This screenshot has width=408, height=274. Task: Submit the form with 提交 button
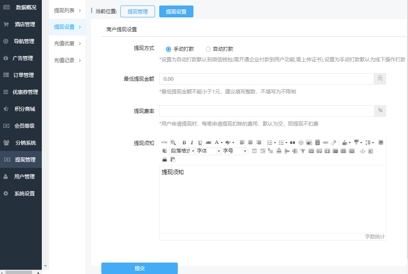[x=139, y=268]
